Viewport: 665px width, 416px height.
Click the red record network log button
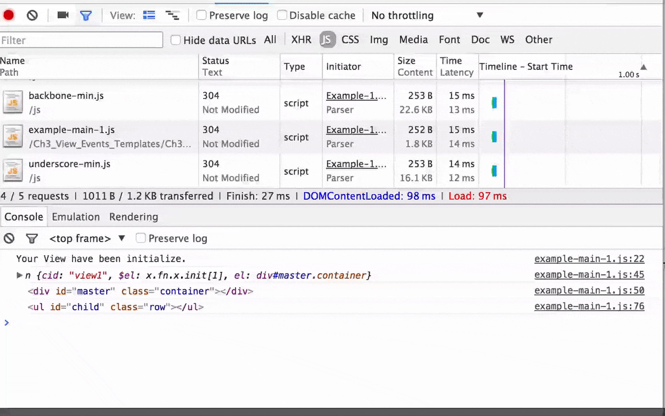coord(9,15)
